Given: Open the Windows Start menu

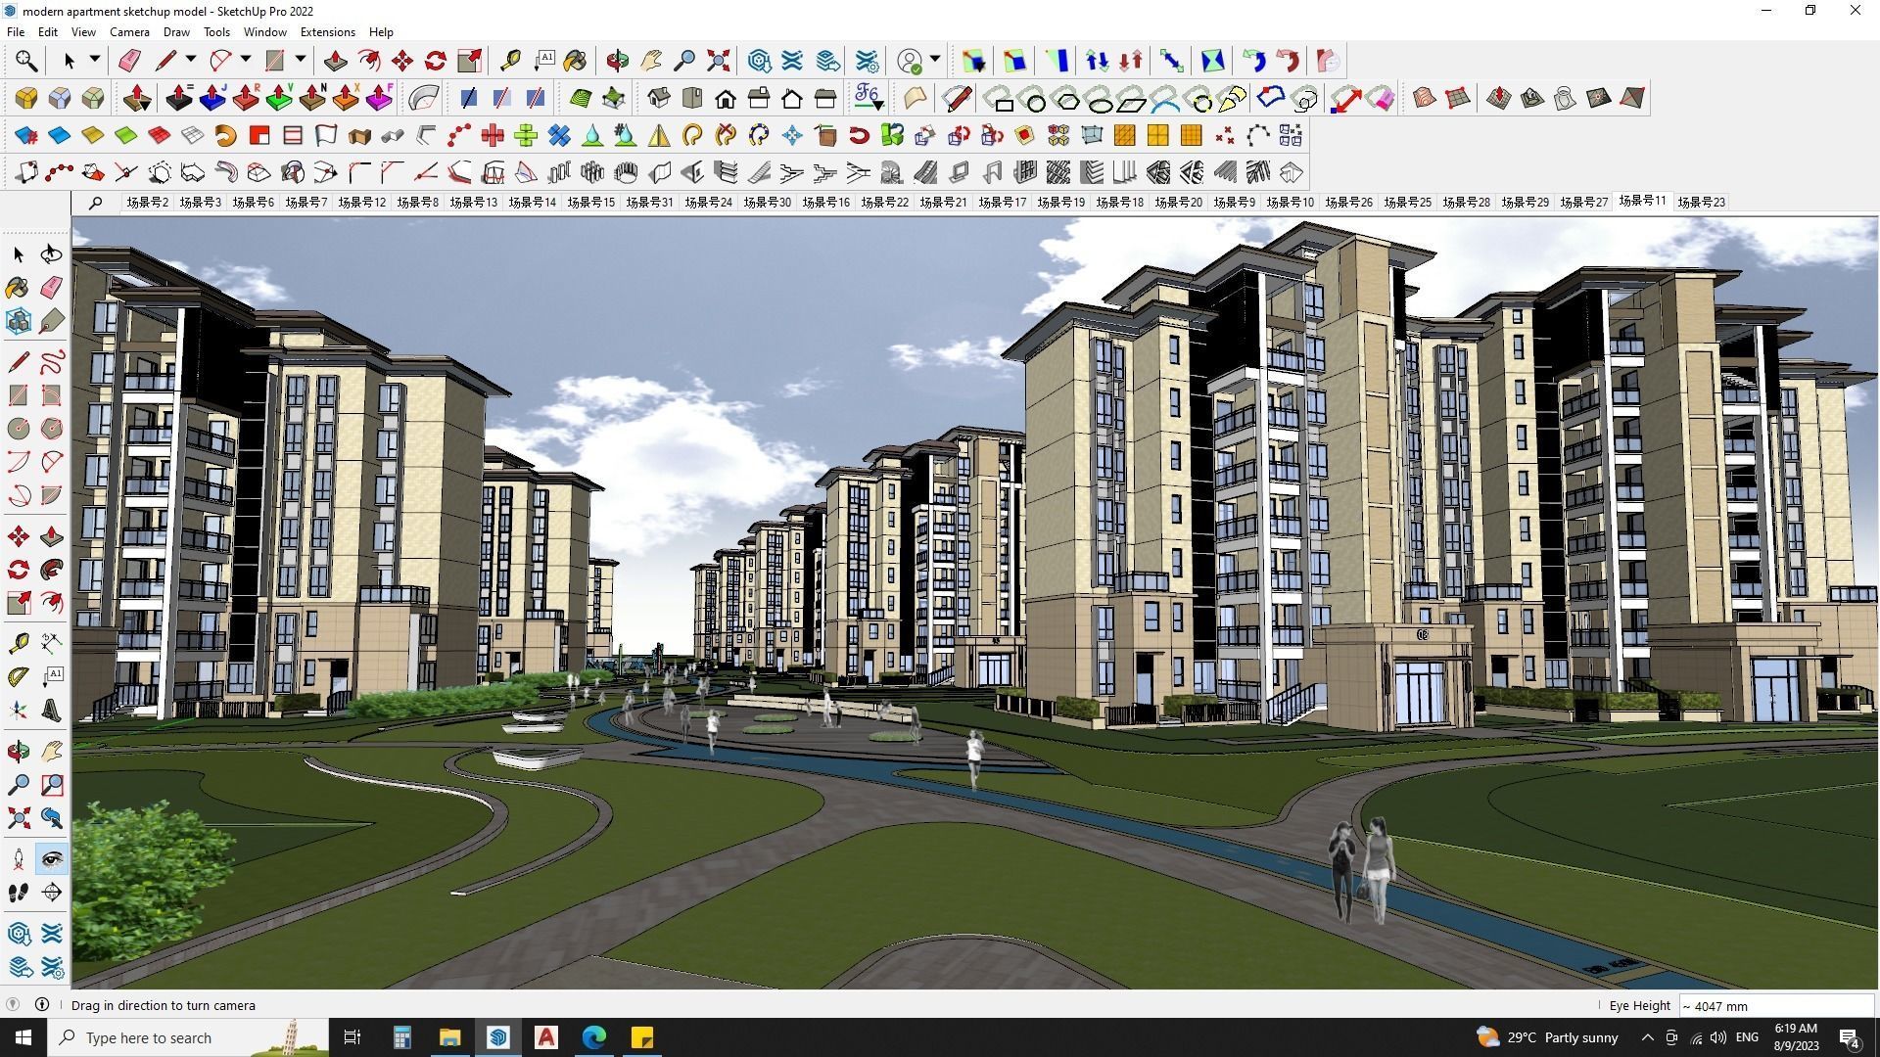Looking at the screenshot, I should click(23, 1037).
